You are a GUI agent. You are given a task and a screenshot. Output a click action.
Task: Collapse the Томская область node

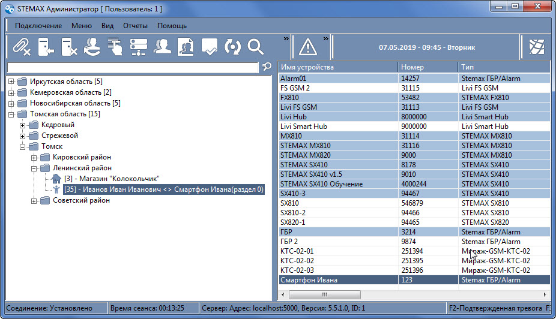point(11,114)
